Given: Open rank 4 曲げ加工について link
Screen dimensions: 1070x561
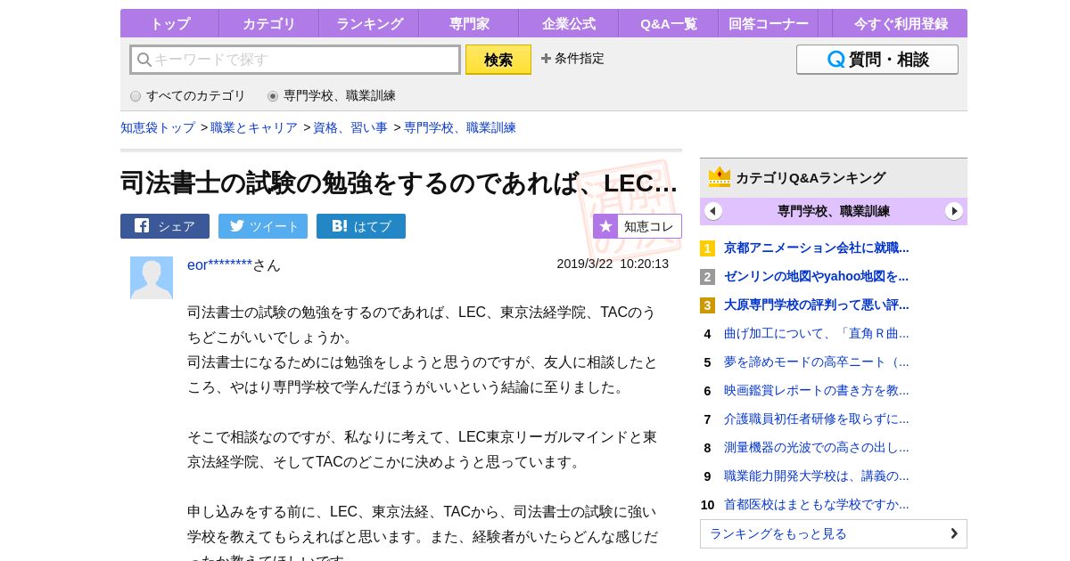Looking at the screenshot, I should pos(817,333).
